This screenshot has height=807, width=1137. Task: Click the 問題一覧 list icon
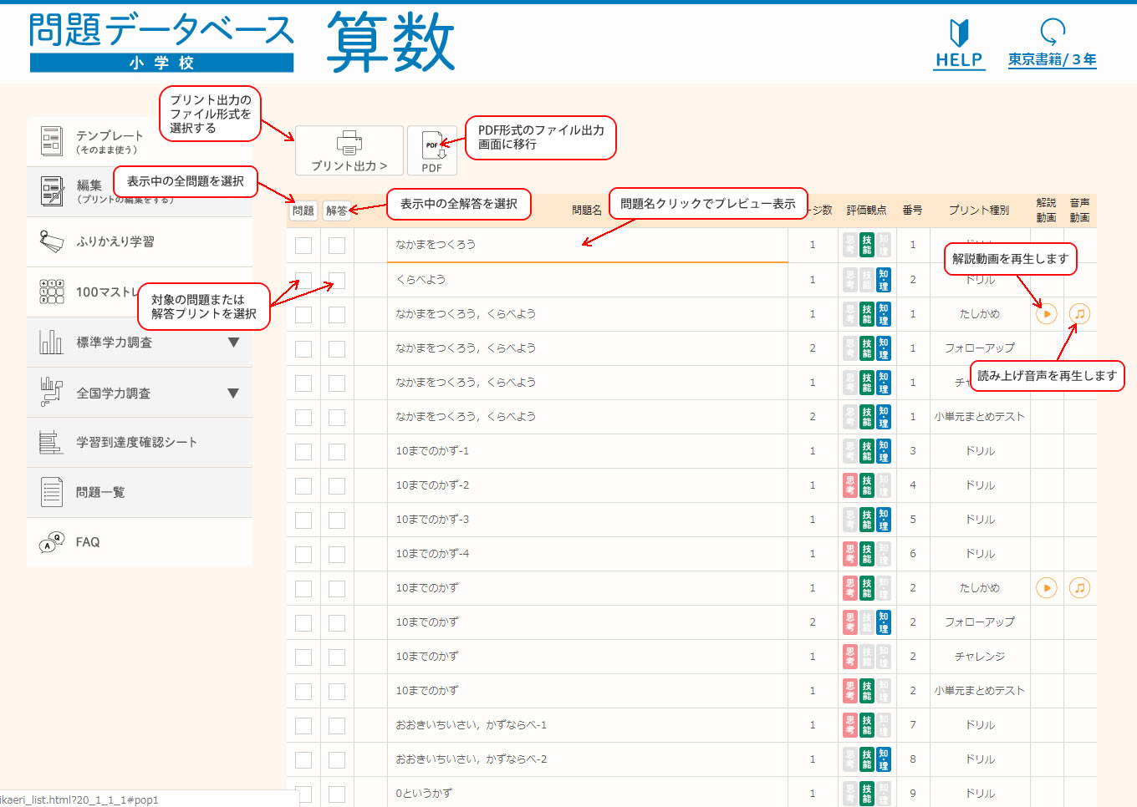(52, 492)
